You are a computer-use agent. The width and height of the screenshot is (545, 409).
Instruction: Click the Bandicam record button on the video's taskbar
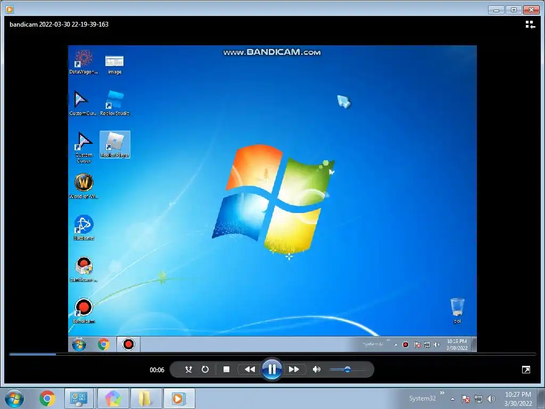pyautogui.click(x=129, y=345)
